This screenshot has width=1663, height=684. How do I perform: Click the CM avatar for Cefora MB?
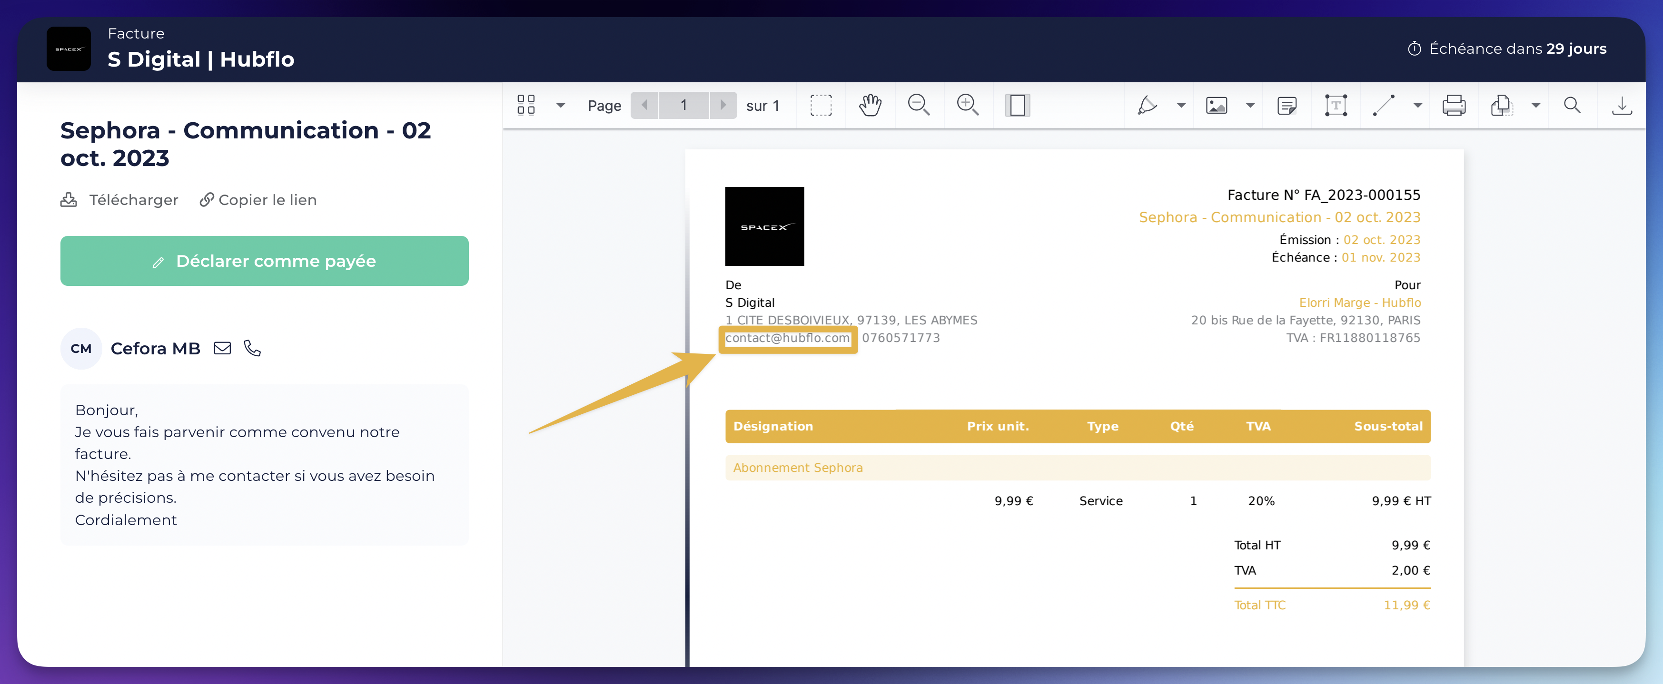[x=81, y=349]
